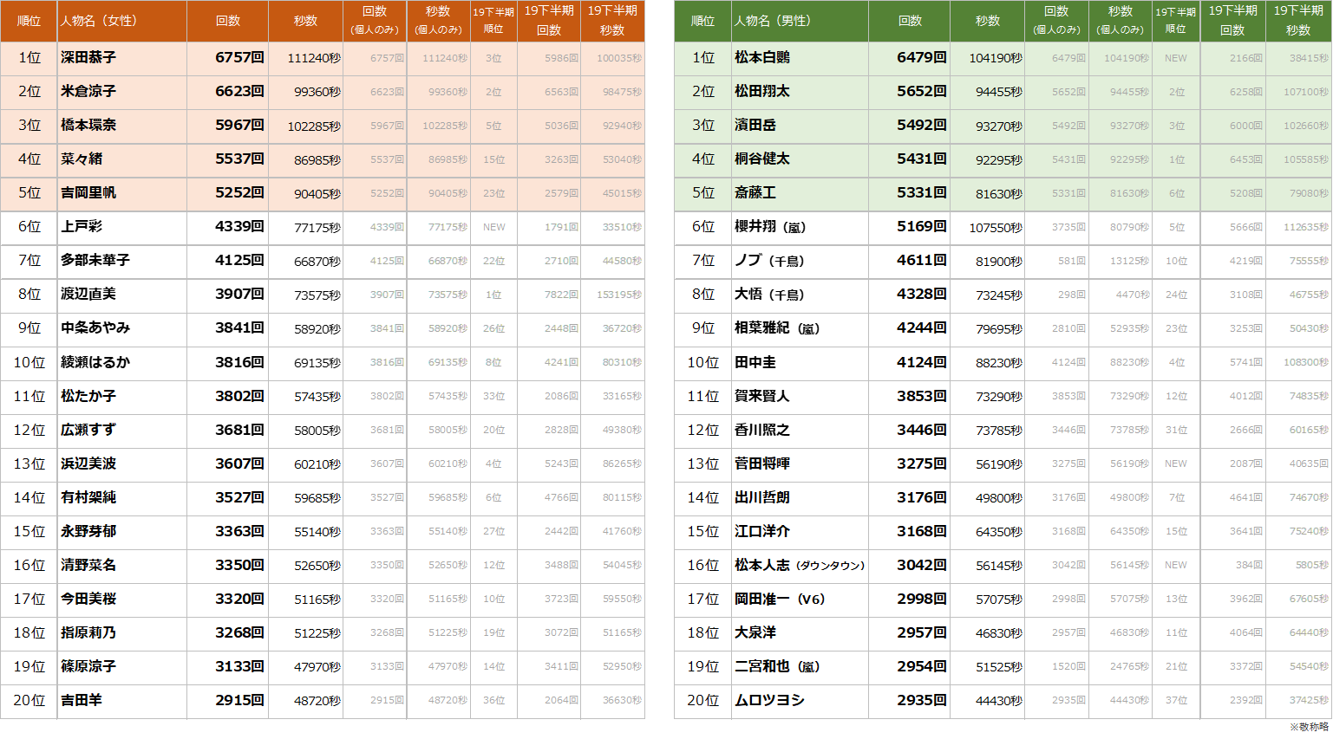Select the name cell 松本白鸚
Screen dimensions: 1333x739
point(761,58)
